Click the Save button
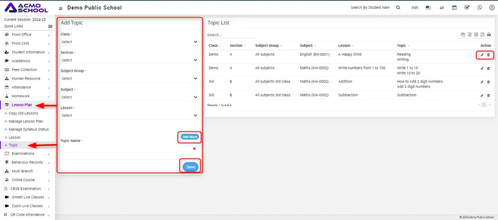498x220 pixels. click(190, 167)
